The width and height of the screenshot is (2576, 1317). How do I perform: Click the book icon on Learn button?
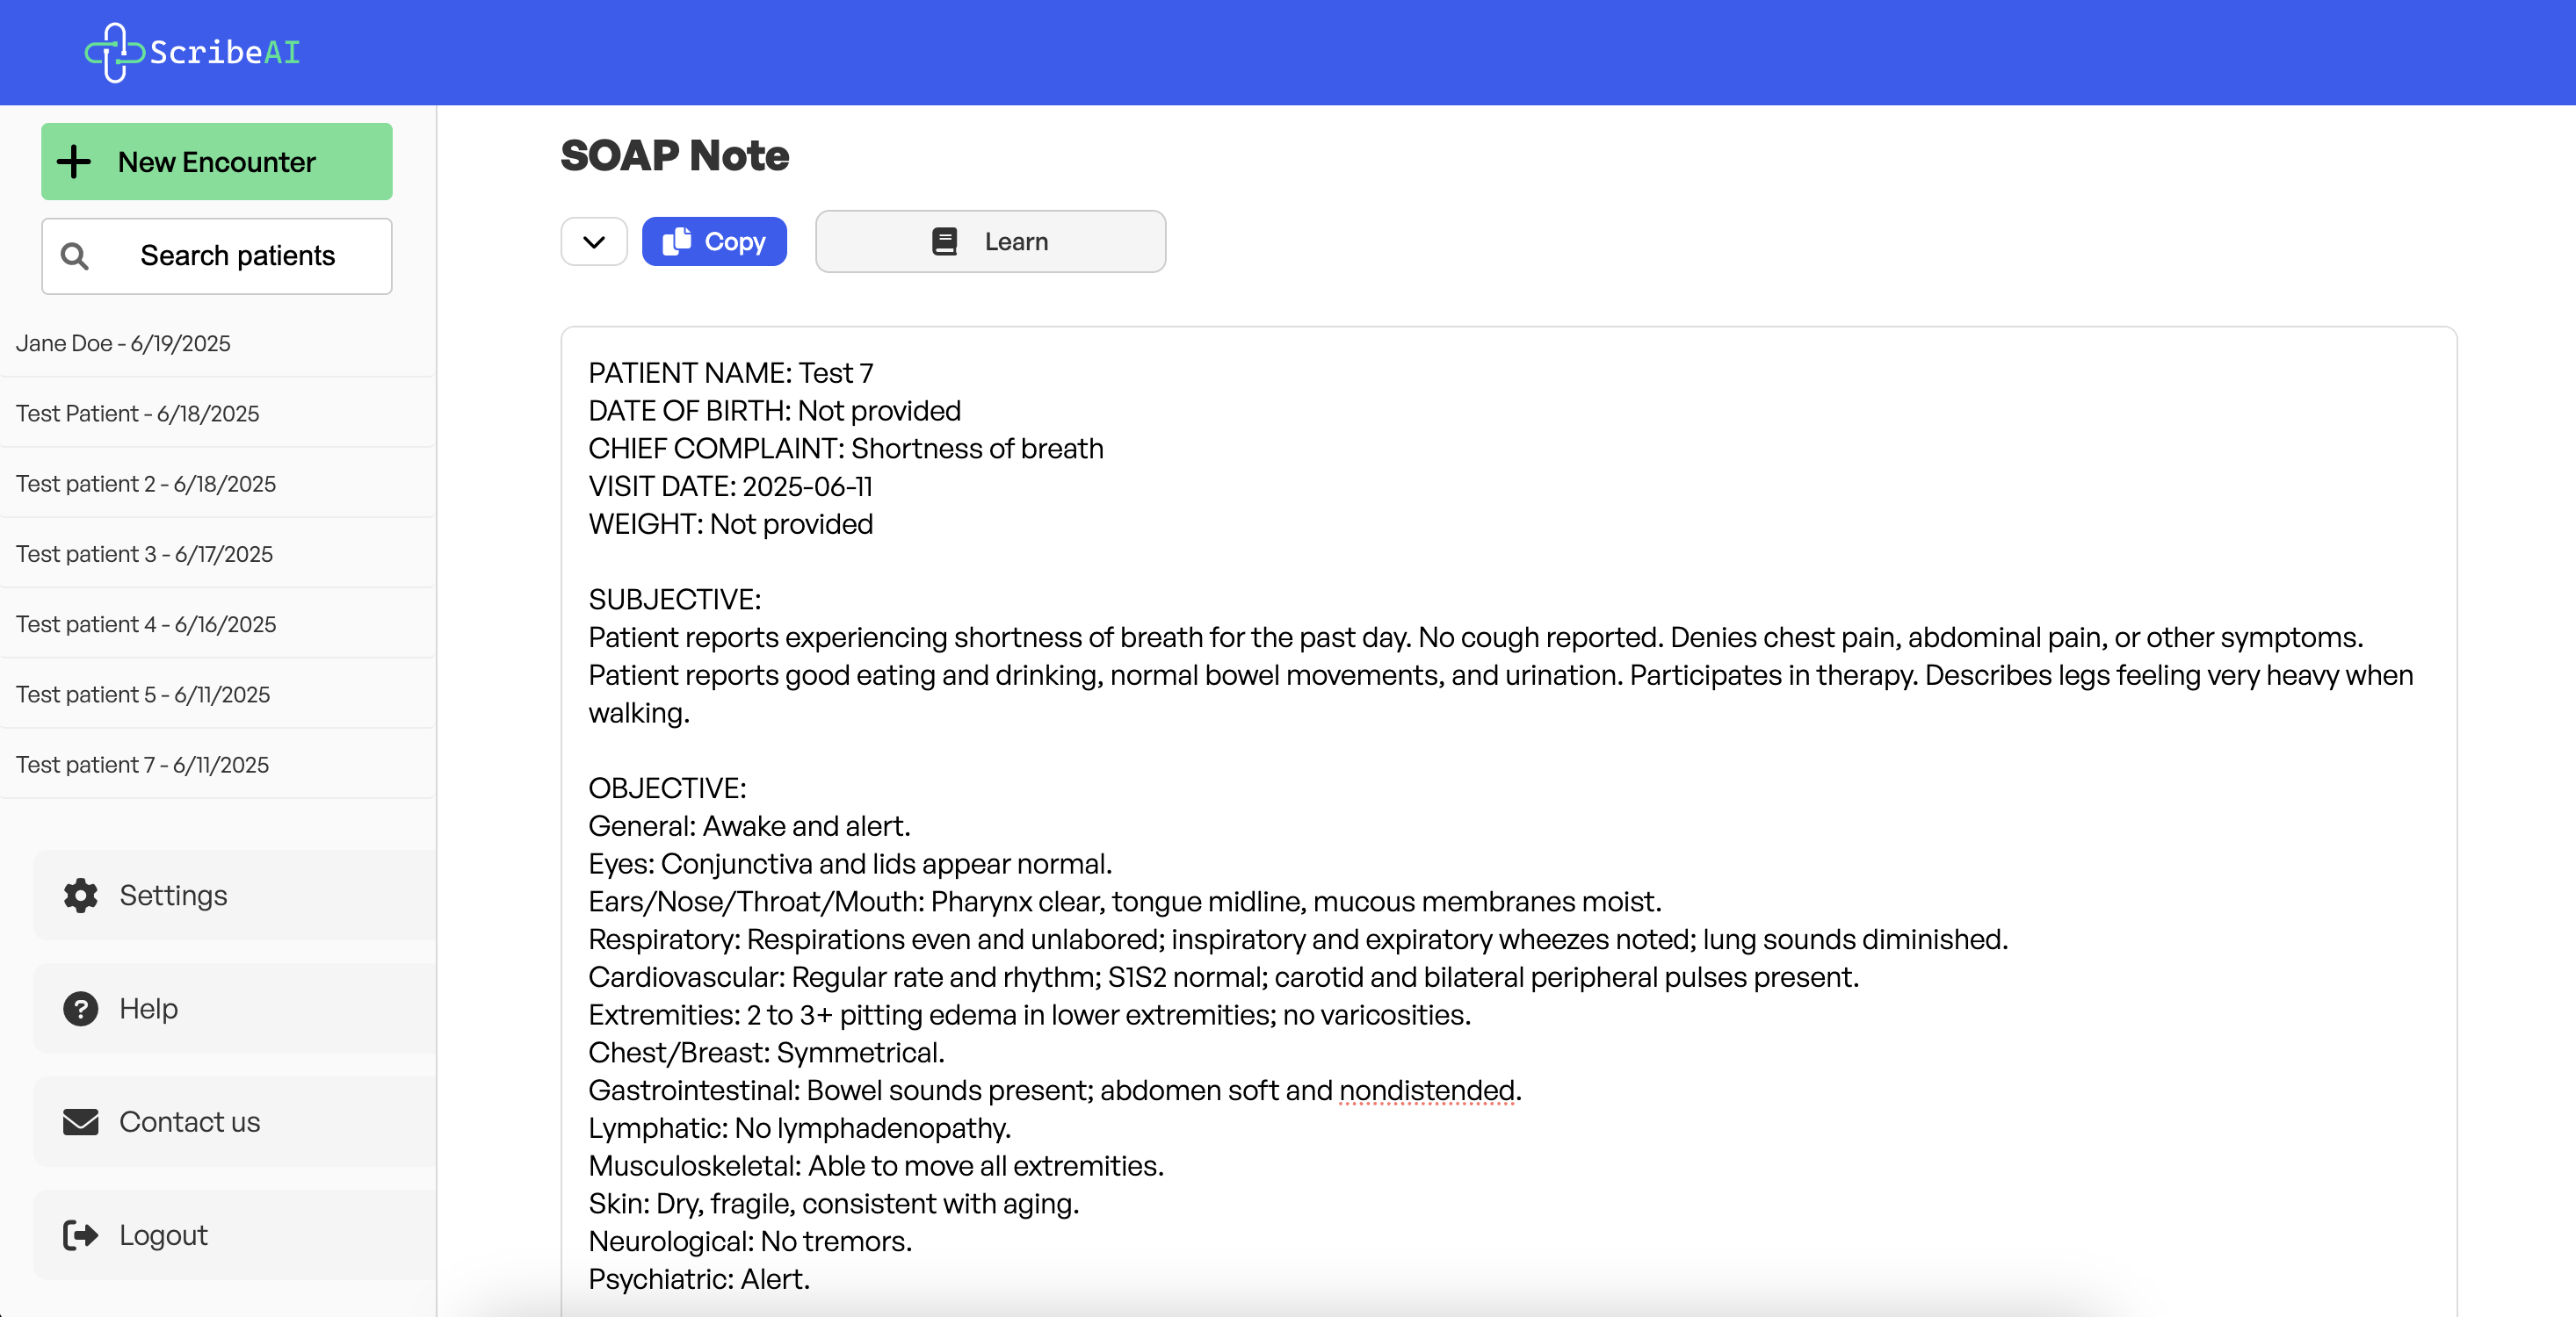[x=944, y=241]
